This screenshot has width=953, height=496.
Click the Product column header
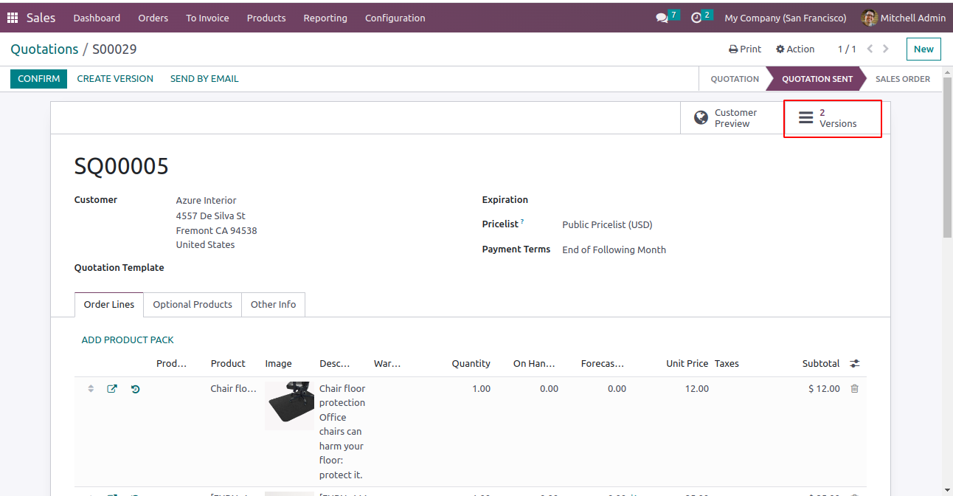[x=228, y=363]
